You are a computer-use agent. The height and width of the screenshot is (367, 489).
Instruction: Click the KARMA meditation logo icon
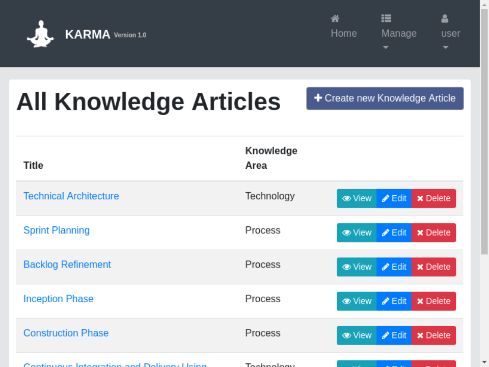coord(40,34)
